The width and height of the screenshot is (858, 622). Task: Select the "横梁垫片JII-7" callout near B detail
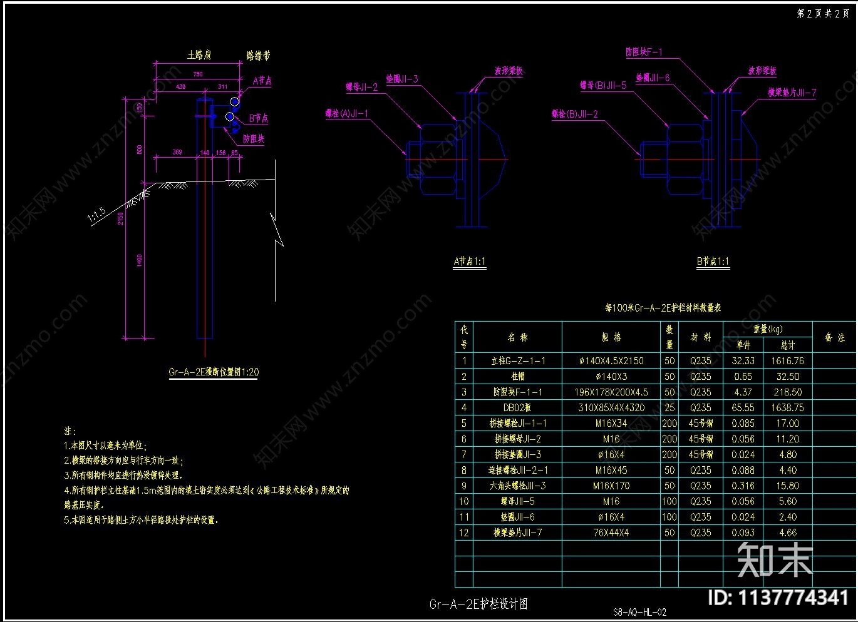792,93
